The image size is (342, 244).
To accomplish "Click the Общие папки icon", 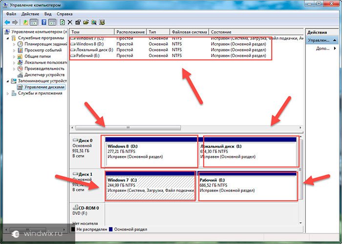I will point(20,56).
